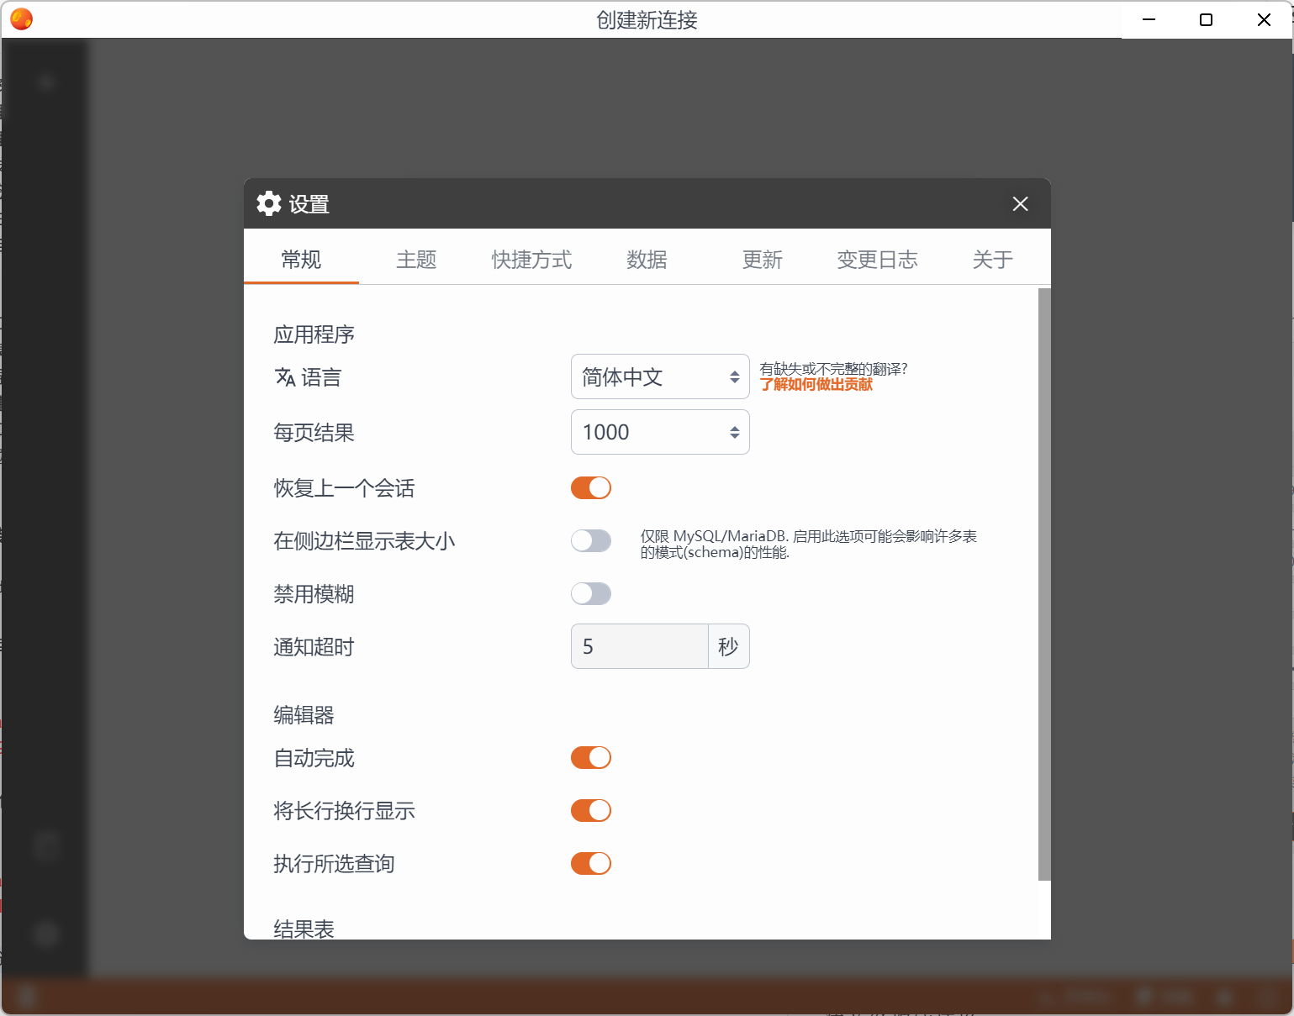Click the 通知超时 seconds input field
Image resolution: width=1294 pixels, height=1016 pixels.
point(639,646)
